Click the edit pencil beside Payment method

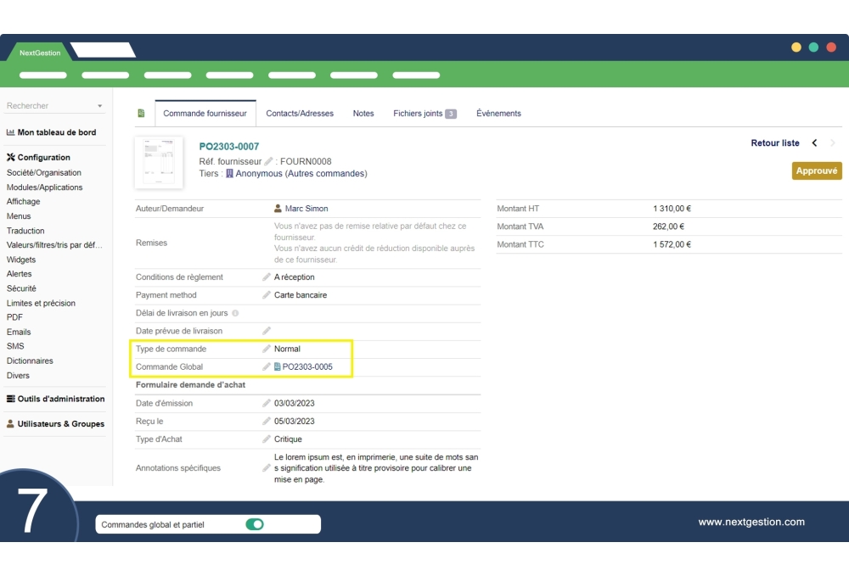(x=265, y=294)
